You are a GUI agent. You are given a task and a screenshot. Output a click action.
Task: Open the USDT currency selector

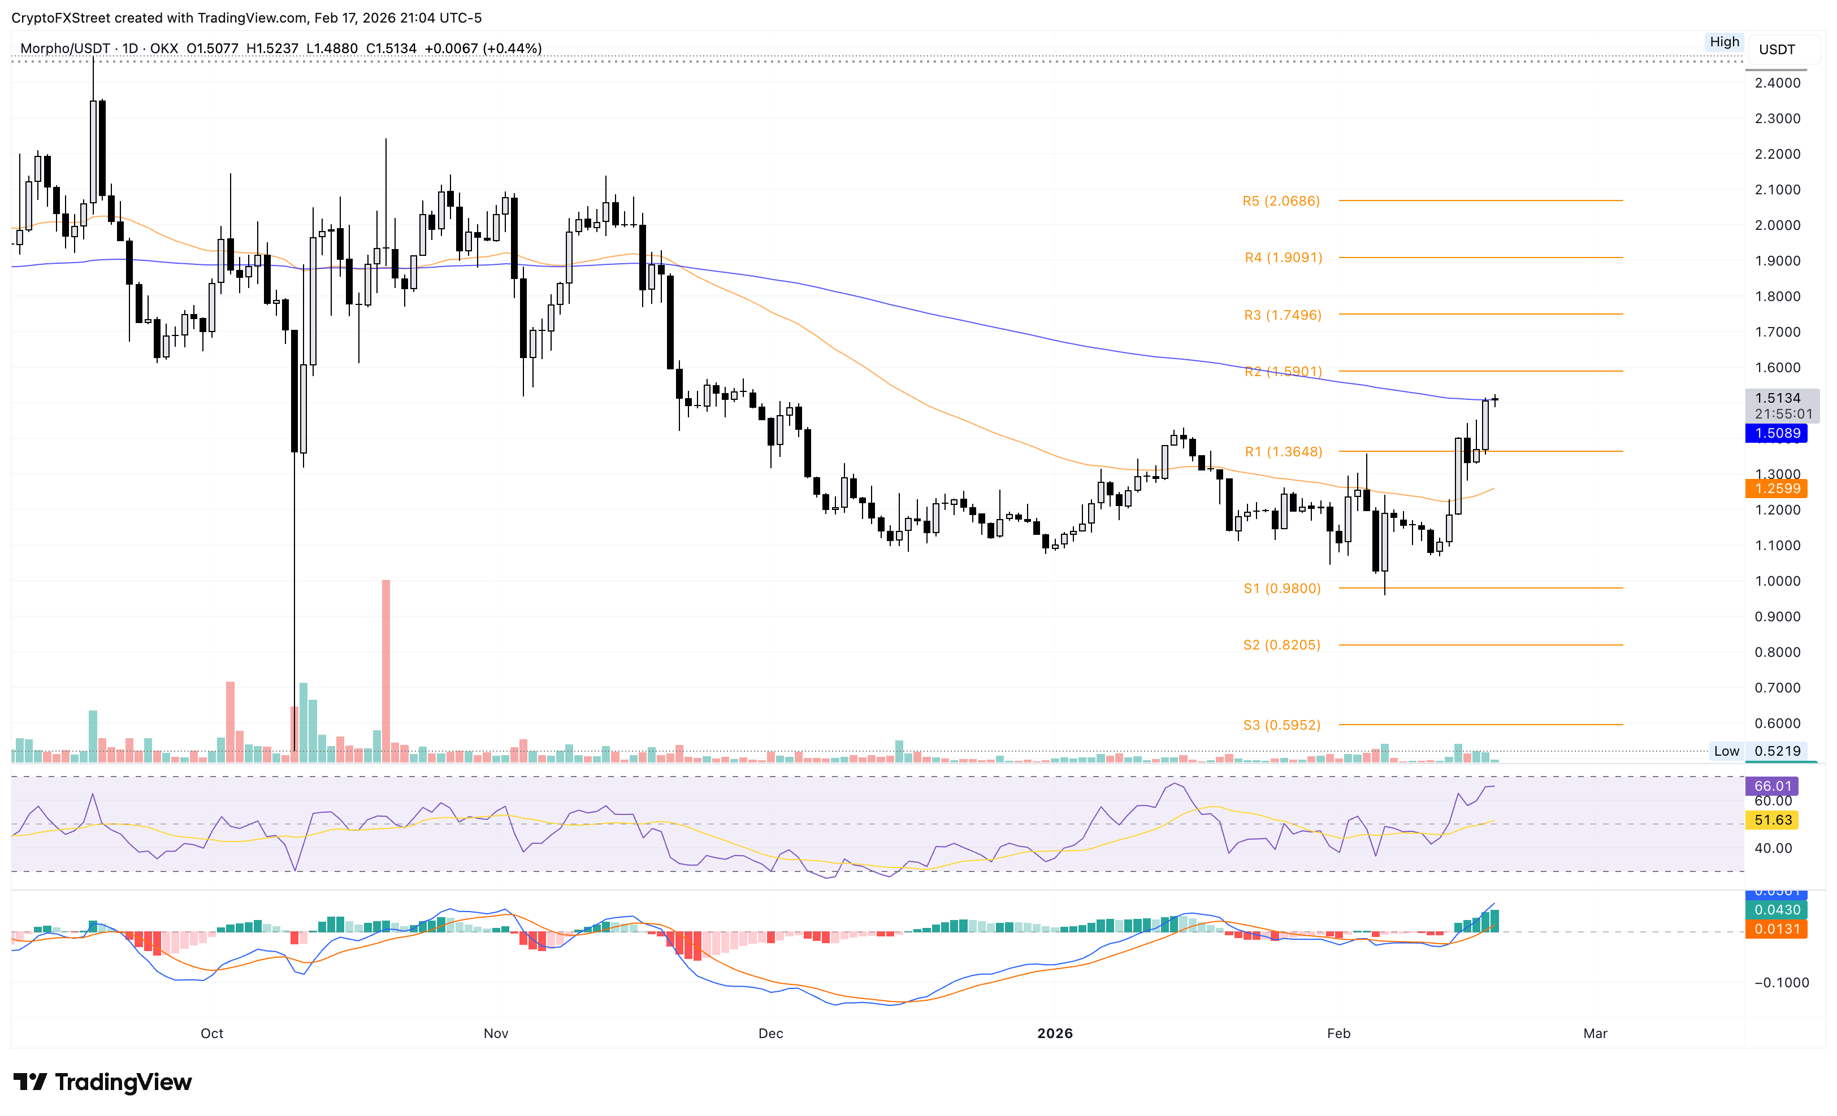click(x=1777, y=50)
